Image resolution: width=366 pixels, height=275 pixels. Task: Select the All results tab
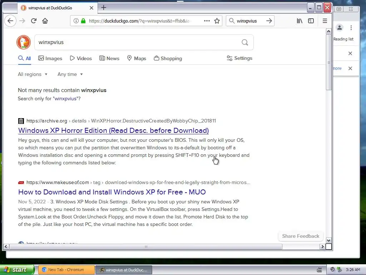coord(25,58)
